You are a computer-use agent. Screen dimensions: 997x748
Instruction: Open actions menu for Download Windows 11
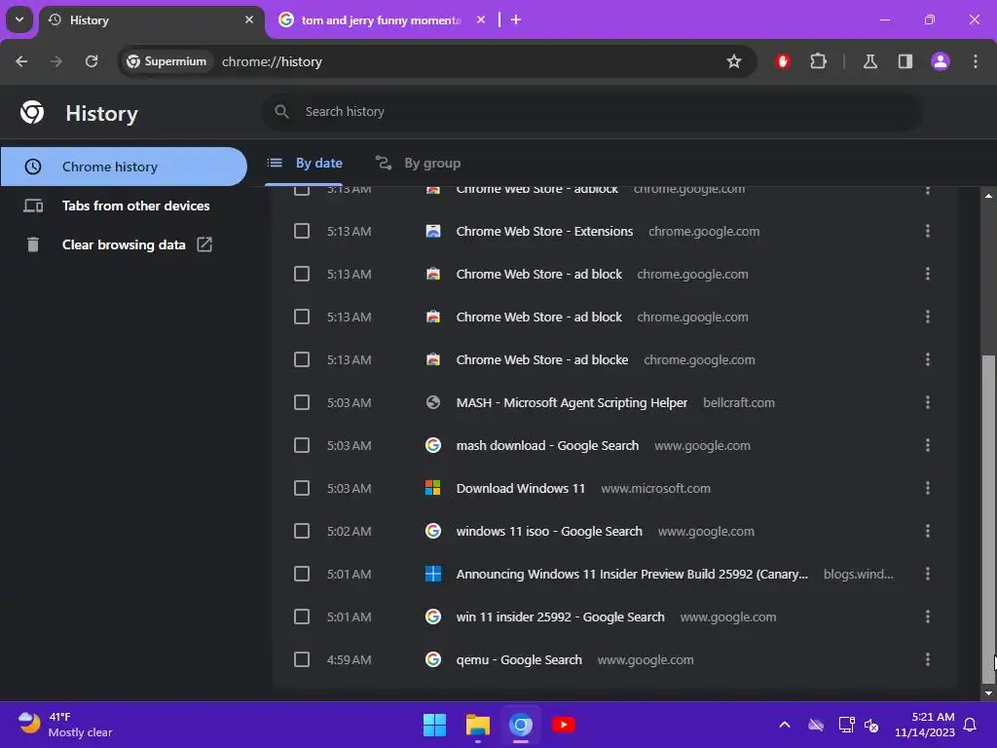point(928,488)
